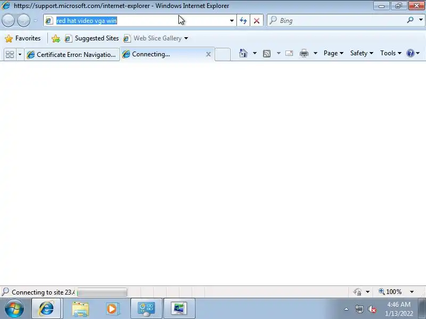Switch to Certificate Error tab

click(72, 55)
